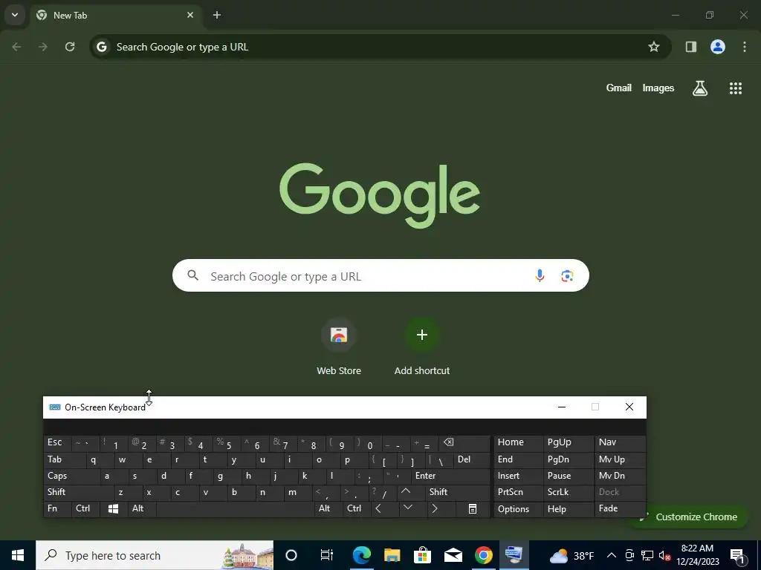The image size is (761, 570).
Task: Open the Chrome profile avatar
Action: (x=718, y=47)
